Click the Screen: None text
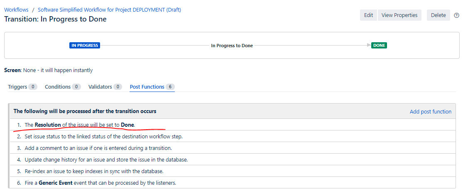The width and height of the screenshot is (463, 193). pyautogui.click(x=49, y=70)
